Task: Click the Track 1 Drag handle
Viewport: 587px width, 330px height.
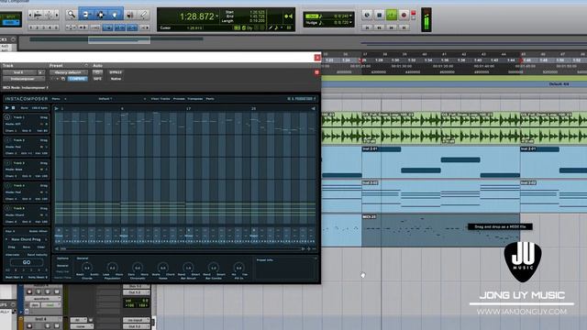Action: (44, 117)
